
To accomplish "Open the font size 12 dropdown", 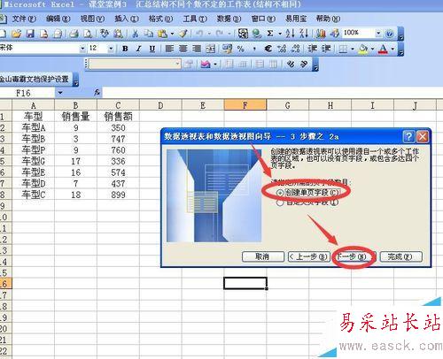I will click(111, 49).
